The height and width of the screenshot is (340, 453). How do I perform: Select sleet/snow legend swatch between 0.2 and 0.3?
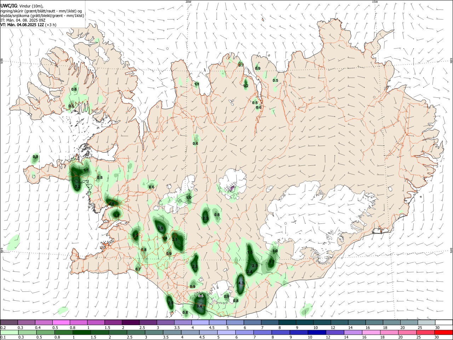click(9, 322)
